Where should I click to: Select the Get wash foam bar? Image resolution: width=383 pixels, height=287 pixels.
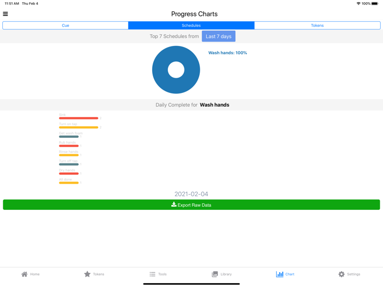click(68, 137)
